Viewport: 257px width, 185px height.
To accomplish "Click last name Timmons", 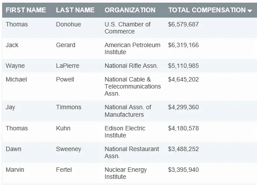I will tap(69, 107).
